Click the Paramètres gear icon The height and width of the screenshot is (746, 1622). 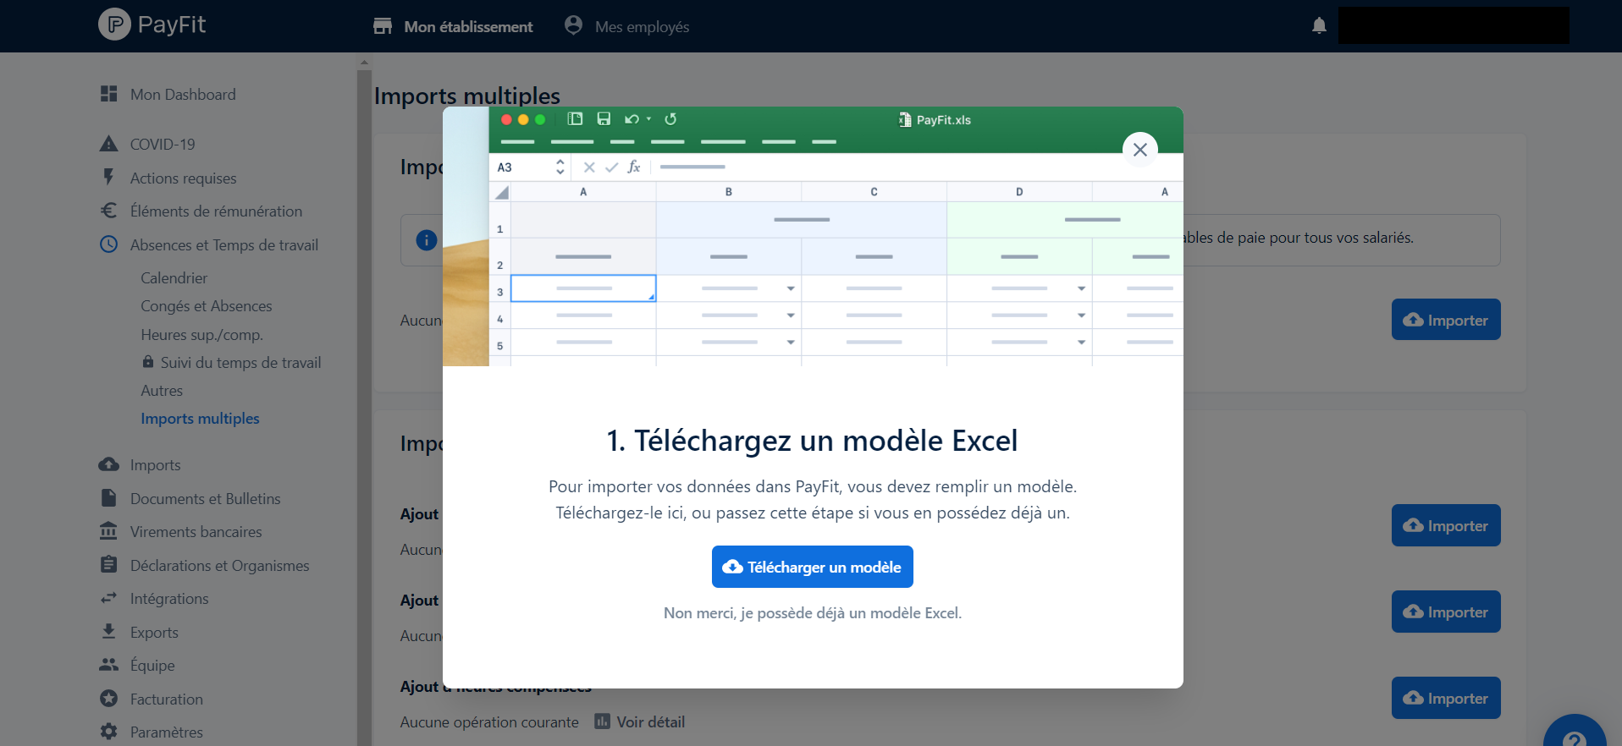coord(108,732)
